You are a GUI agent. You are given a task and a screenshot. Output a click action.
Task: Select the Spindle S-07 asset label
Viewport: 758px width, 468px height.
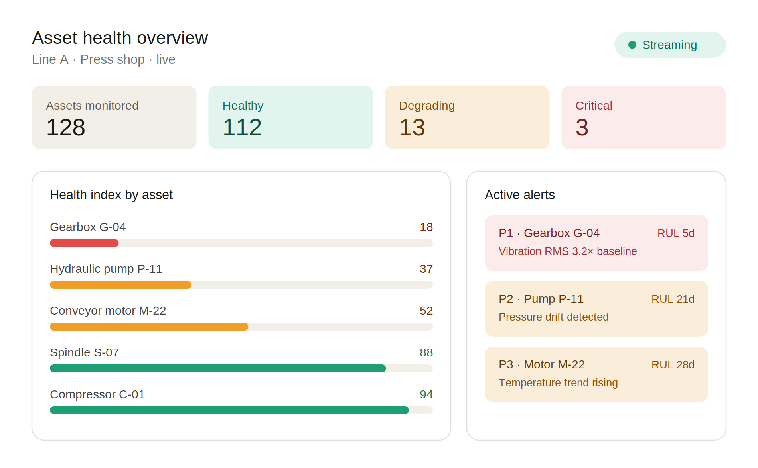[x=85, y=352]
